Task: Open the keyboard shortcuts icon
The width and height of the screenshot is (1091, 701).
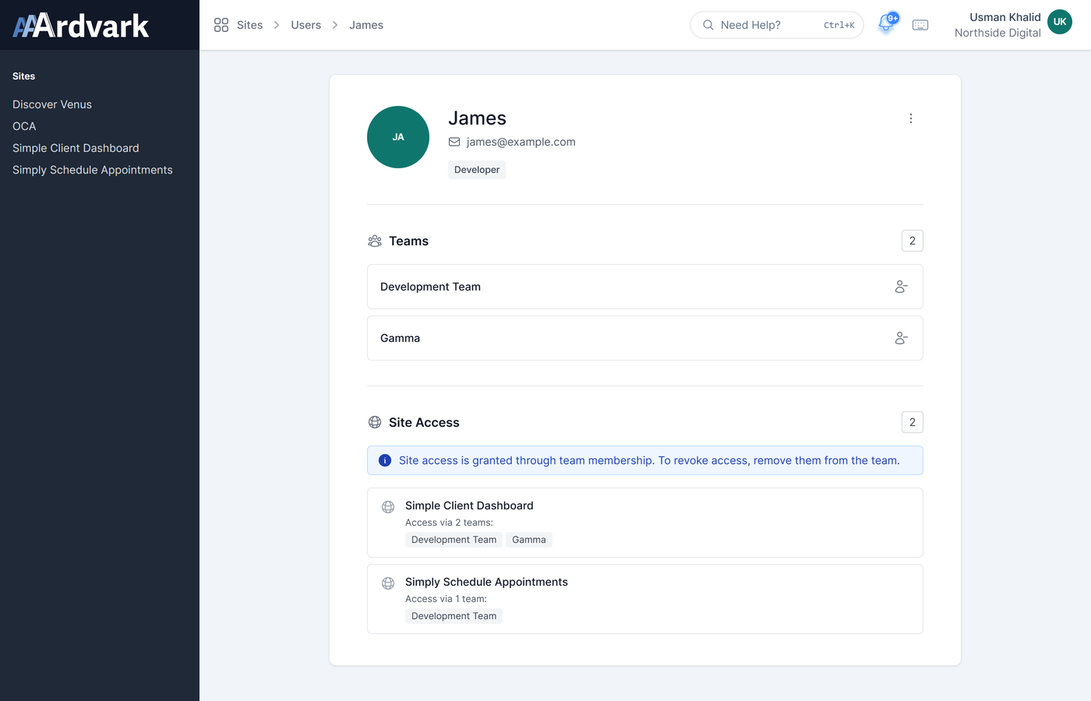Action: click(920, 25)
